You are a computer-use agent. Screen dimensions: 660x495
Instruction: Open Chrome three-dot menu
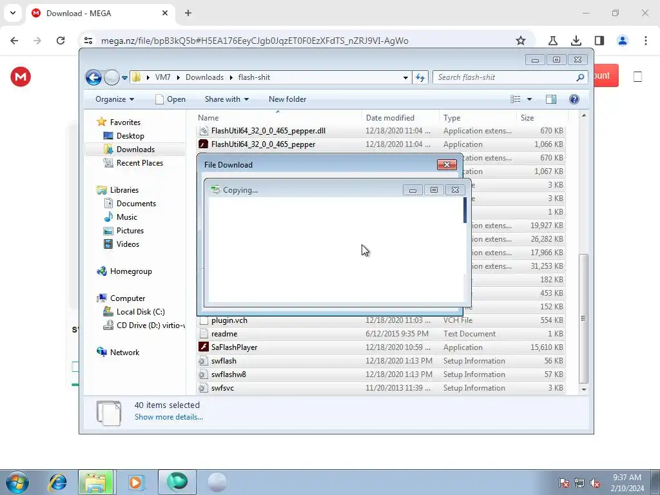tap(645, 41)
